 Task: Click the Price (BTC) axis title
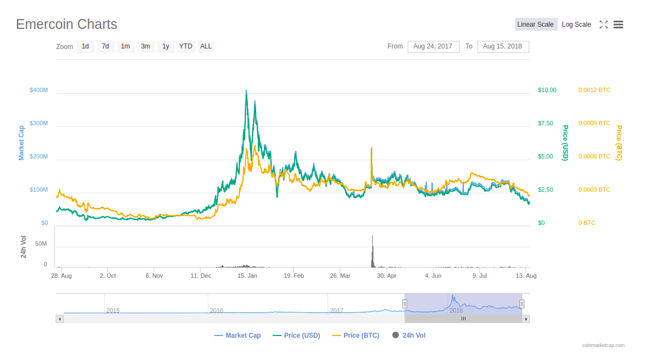pyautogui.click(x=619, y=143)
